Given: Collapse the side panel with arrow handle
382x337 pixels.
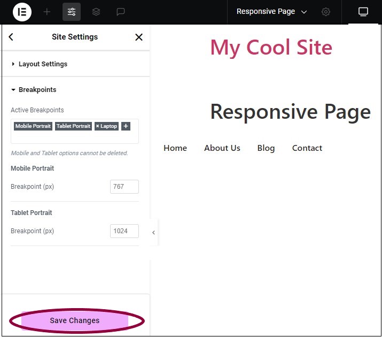Looking at the screenshot, I should point(153,233).
